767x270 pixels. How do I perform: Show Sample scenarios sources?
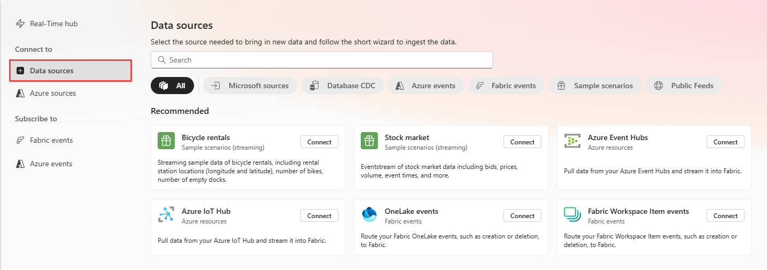coord(595,86)
